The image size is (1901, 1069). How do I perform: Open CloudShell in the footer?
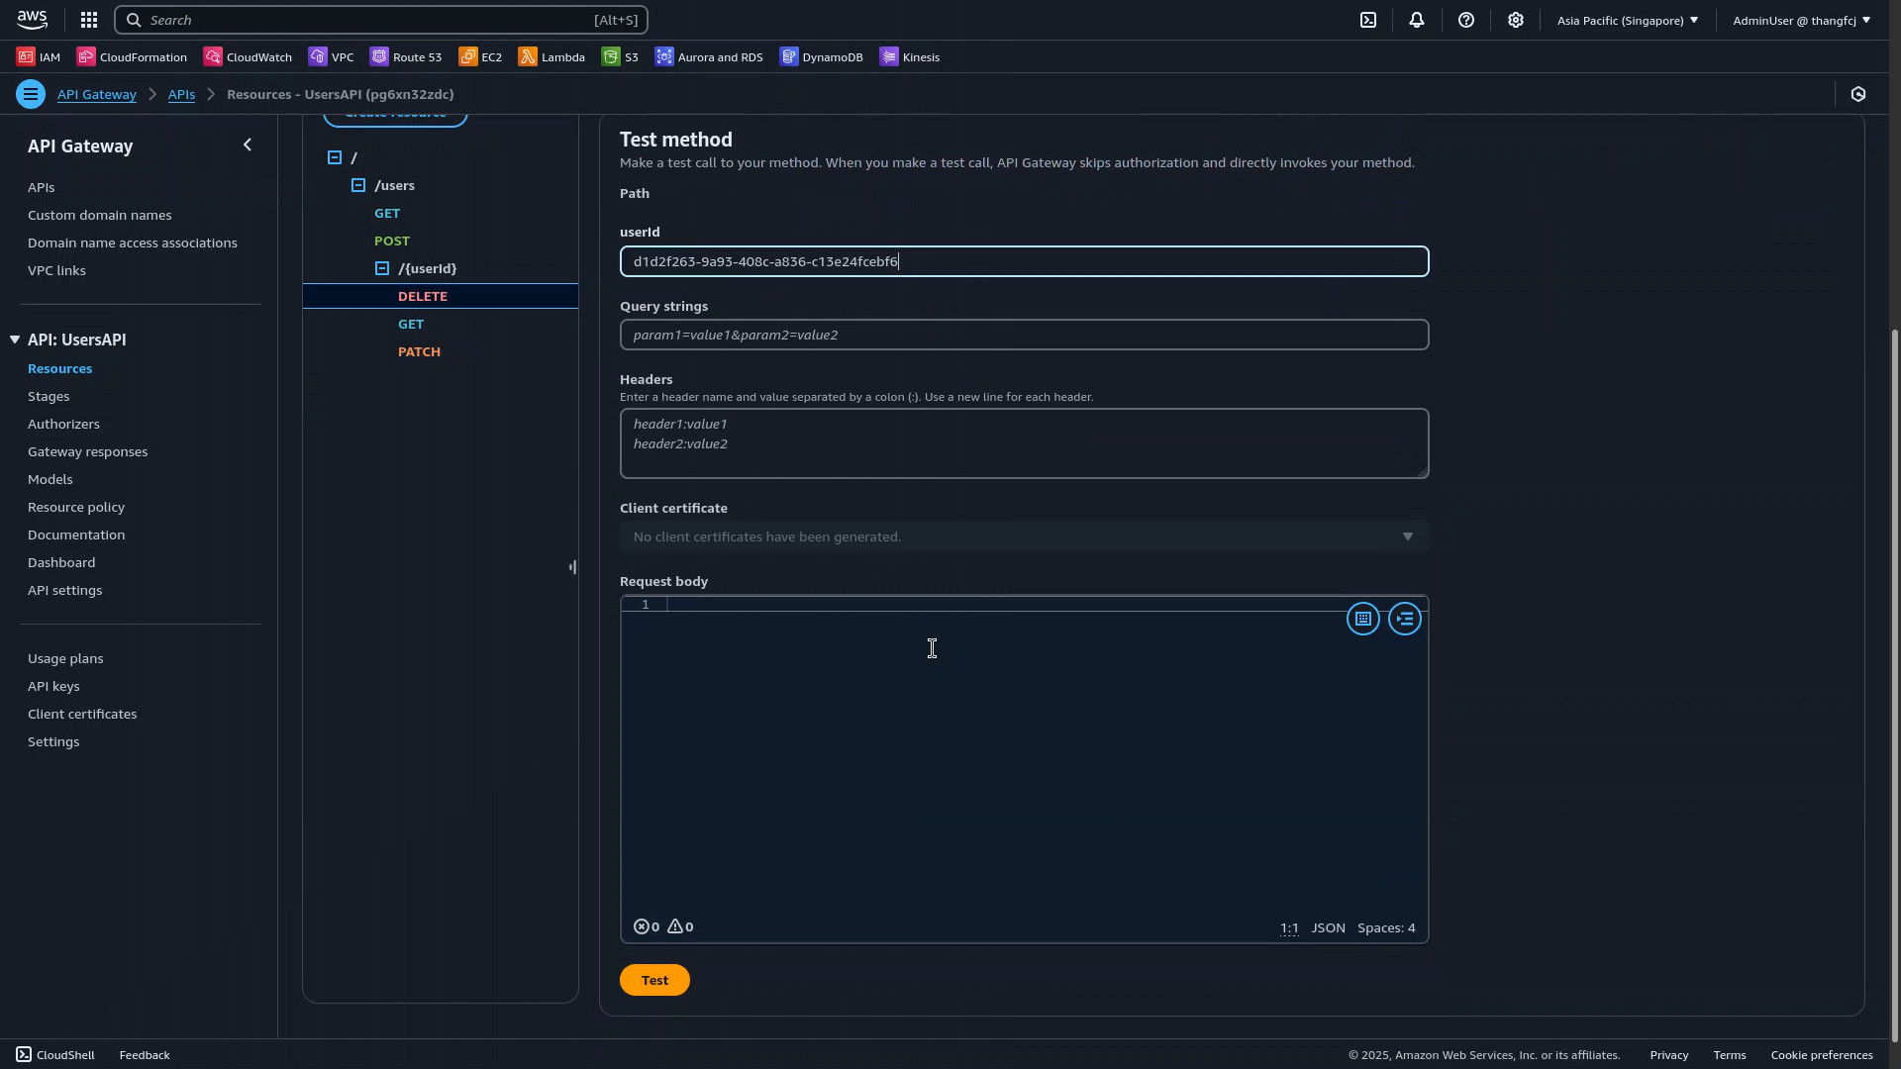click(x=55, y=1055)
